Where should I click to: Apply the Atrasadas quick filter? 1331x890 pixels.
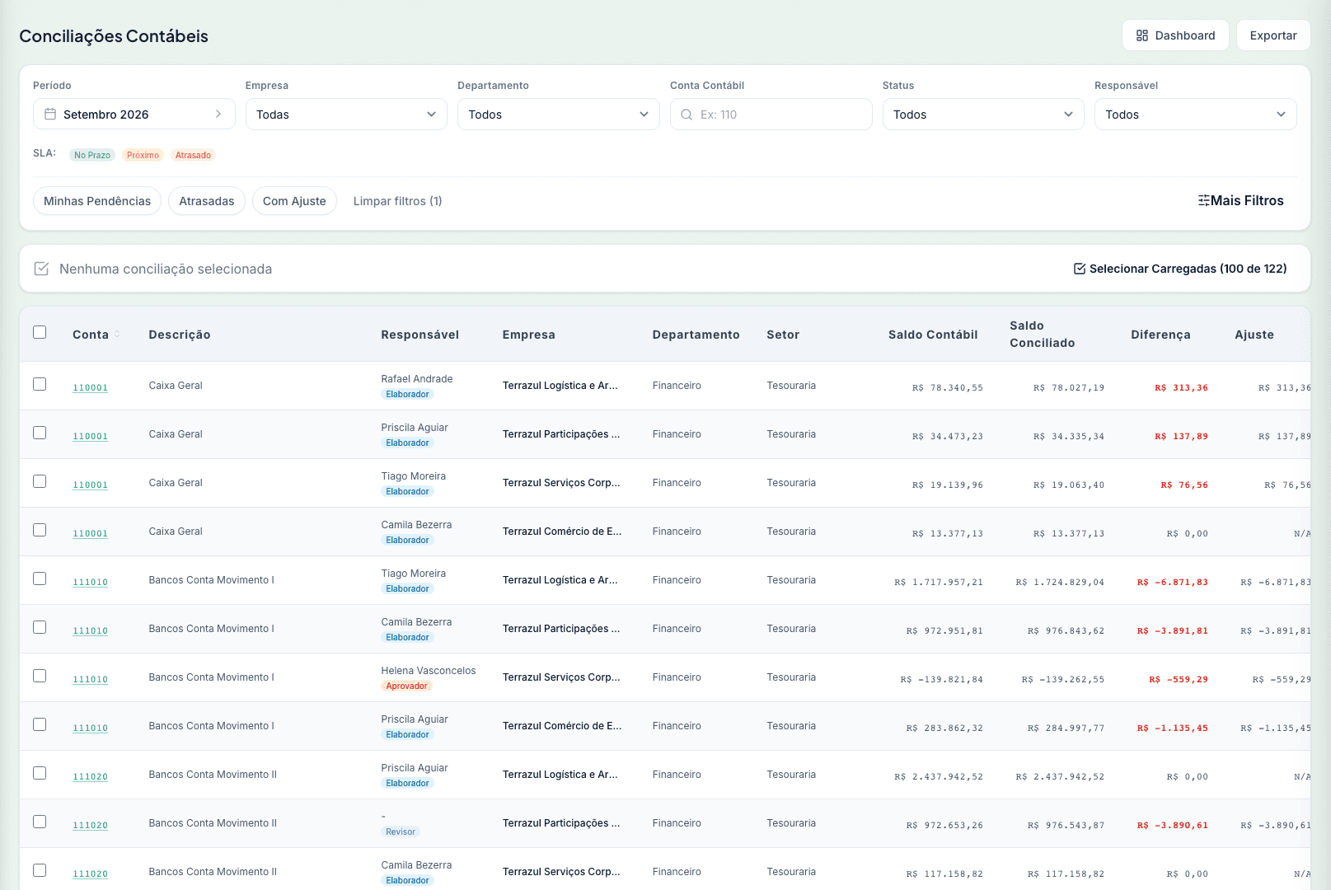[x=207, y=201]
